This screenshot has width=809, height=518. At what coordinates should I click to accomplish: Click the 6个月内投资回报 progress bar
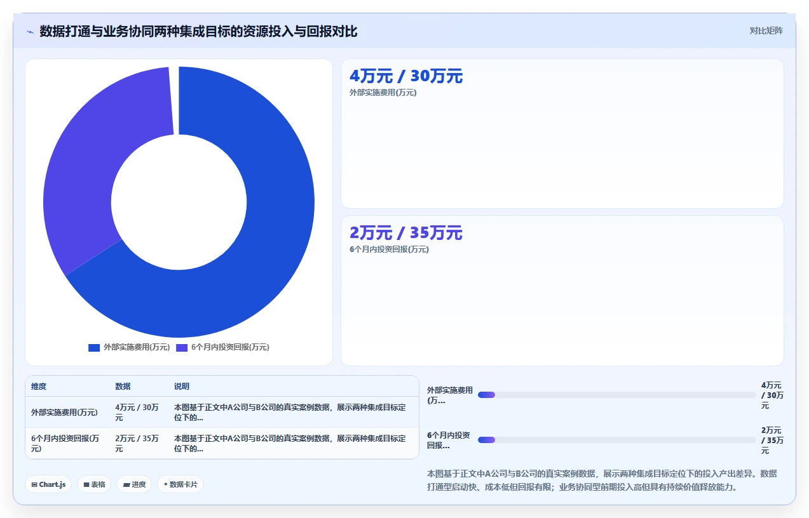pyautogui.click(x=617, y=440)
